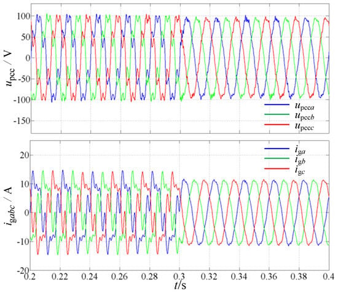The height and width of the screenshot is (293, 338).
Task: Click the red u_pccc legend line
Action: coord(277,125)
